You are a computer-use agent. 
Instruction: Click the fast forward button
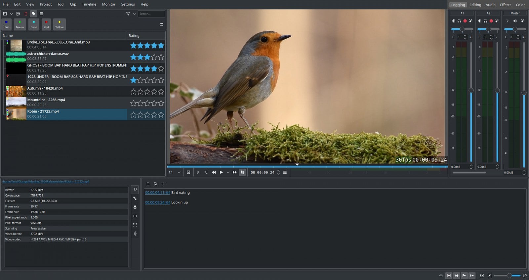[x=235, y=172]
